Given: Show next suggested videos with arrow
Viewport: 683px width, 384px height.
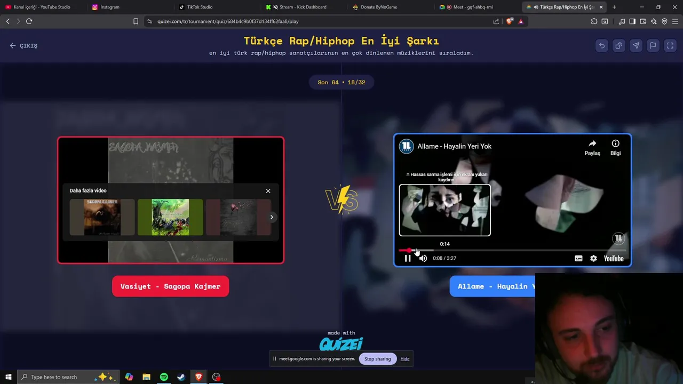Looking at the screenshot, I should coord(272,217).
